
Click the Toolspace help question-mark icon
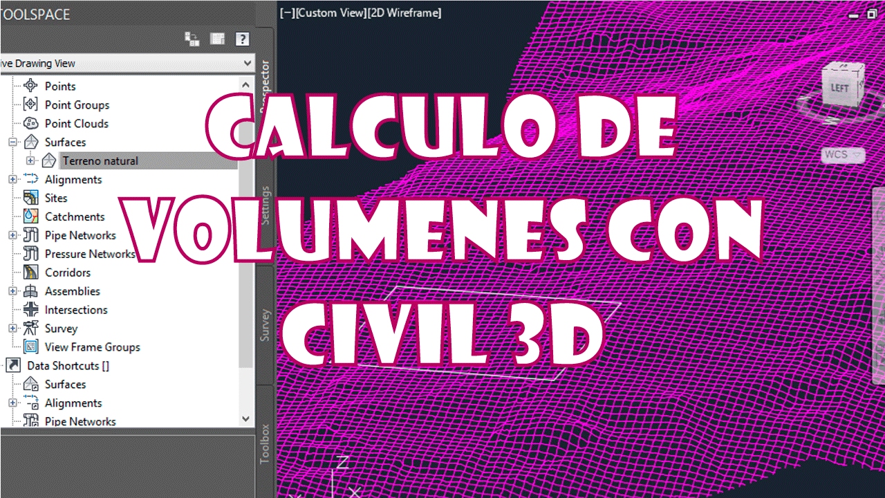pos(242,39)
